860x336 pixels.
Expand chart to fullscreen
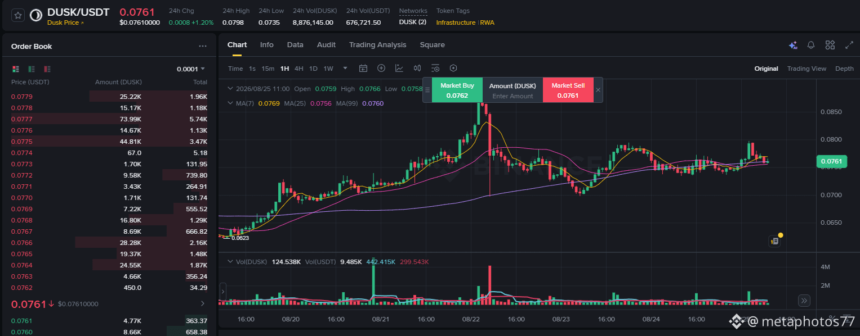tap(849, 45)
